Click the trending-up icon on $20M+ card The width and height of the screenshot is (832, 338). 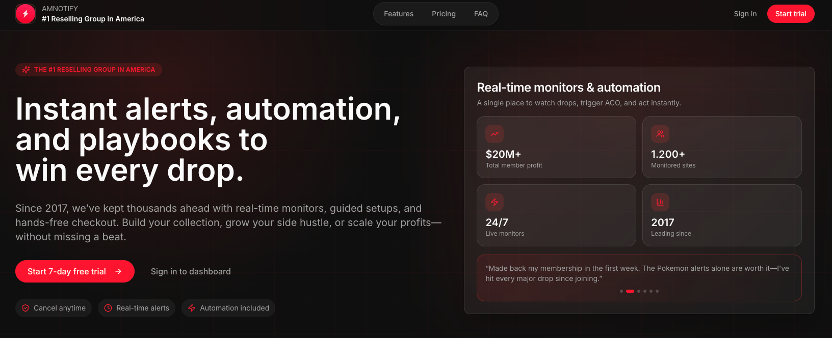[495, 134]
